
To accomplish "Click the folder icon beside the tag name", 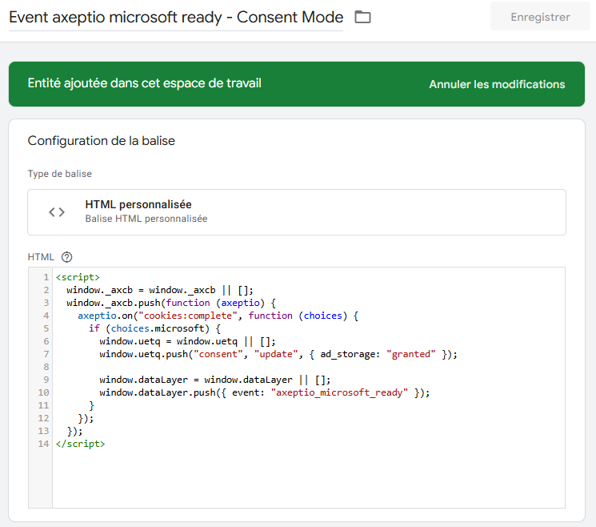I will coord(362,17).
